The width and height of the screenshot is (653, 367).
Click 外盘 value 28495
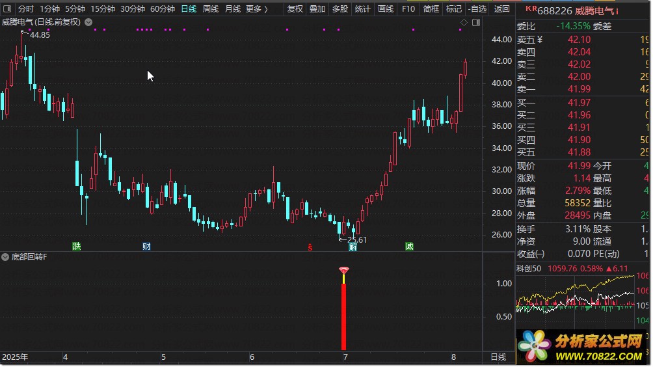pyautogui.click(x=578, y=216)
